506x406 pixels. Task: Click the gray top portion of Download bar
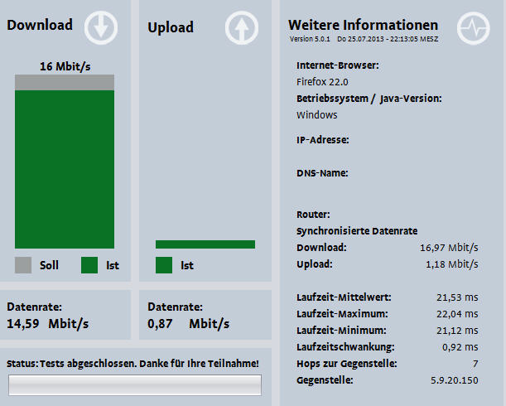pos(65,82)
